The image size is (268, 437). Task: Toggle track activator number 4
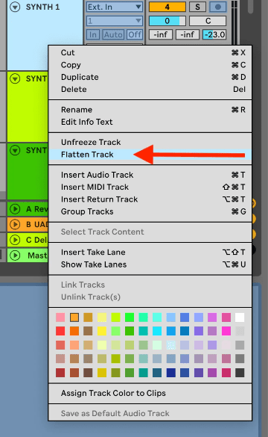[167, 7]
